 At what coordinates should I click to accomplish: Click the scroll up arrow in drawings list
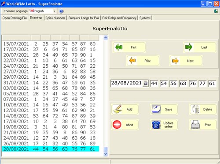coord(106,38)
